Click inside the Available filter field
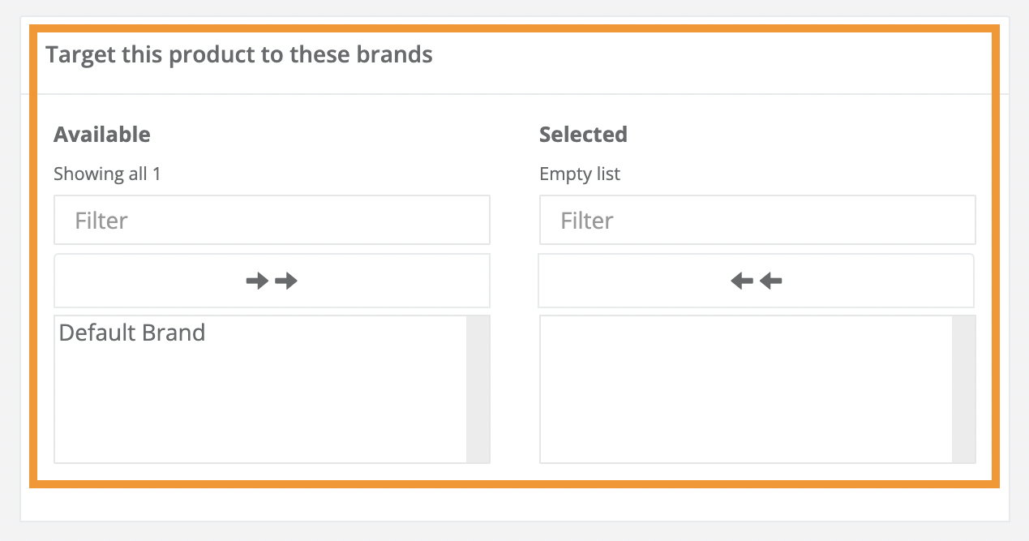This screenshot has width=1029, height=541. tap(272, 219)
